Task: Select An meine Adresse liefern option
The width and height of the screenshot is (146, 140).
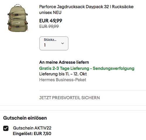Action: [64, 62]
